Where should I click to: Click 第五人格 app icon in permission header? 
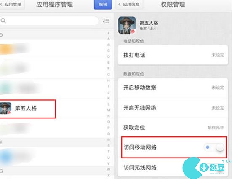(x=127, y=25)
